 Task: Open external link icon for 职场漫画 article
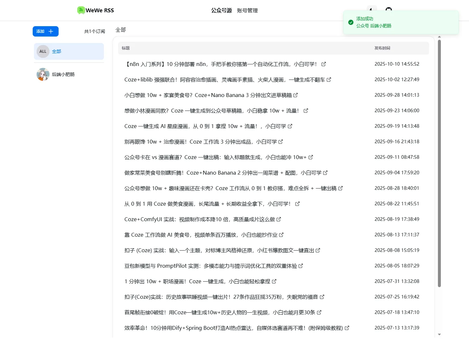274,281
